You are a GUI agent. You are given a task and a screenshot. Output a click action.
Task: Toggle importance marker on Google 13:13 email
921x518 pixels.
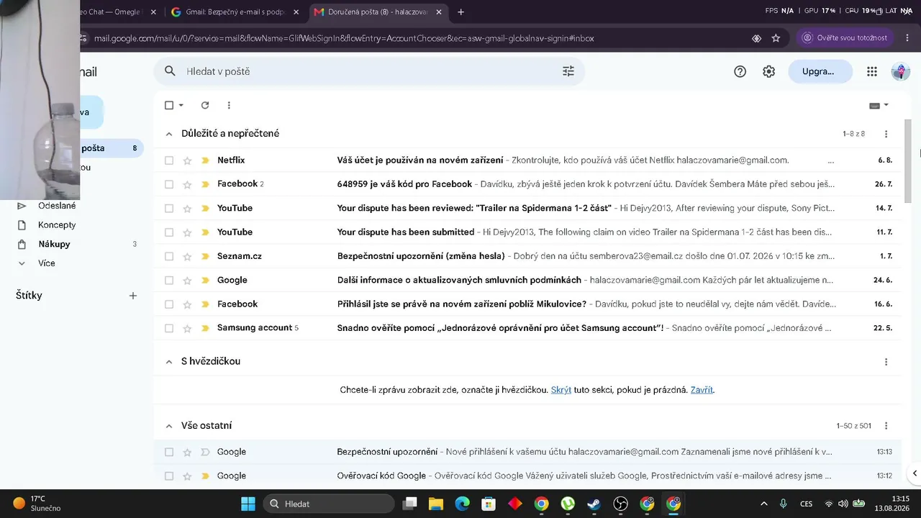205,452
